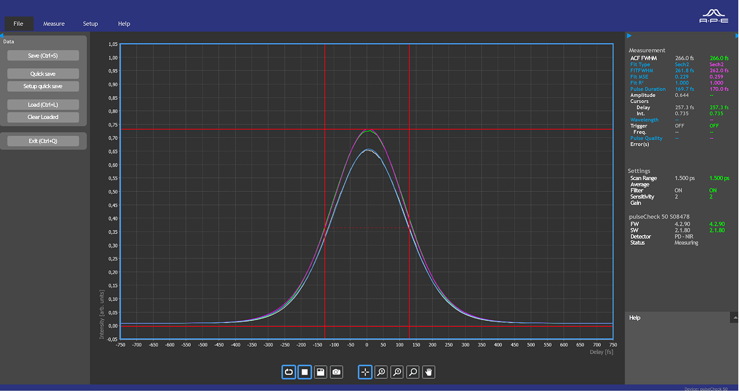
Task: Choose the plain zoom magnifier tool
Action: tap(413, 372)
